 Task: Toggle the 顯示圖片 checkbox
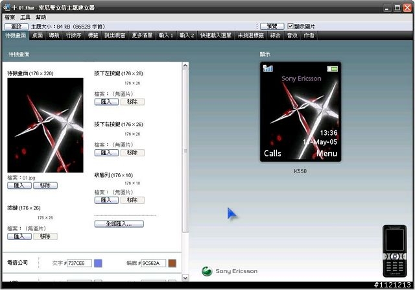click(290, 26)
